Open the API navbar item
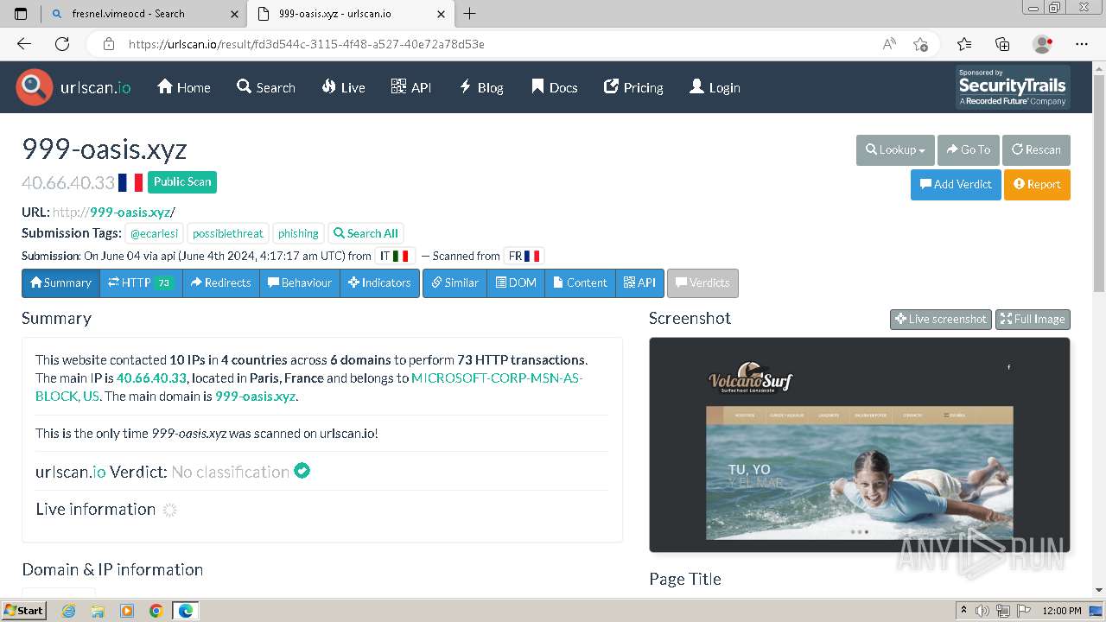This screenshot has height=622, width=1106. click(x=411, y=87)
